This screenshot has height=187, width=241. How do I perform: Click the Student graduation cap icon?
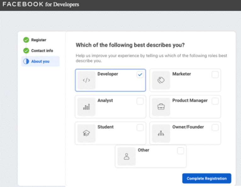pos(87,133)
